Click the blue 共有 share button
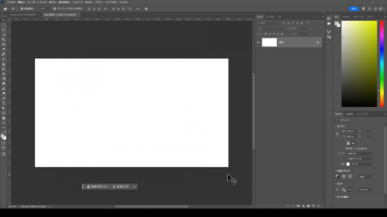 [x=354, y=9]
